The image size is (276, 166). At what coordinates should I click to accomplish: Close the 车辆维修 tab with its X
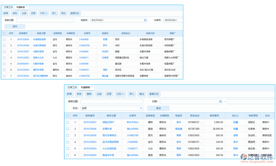pyautogui.click(x=92, y=87)
